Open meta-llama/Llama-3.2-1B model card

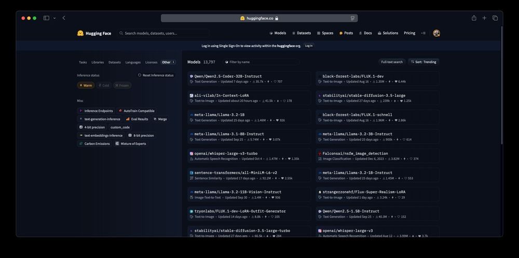[x=249, y=117]
